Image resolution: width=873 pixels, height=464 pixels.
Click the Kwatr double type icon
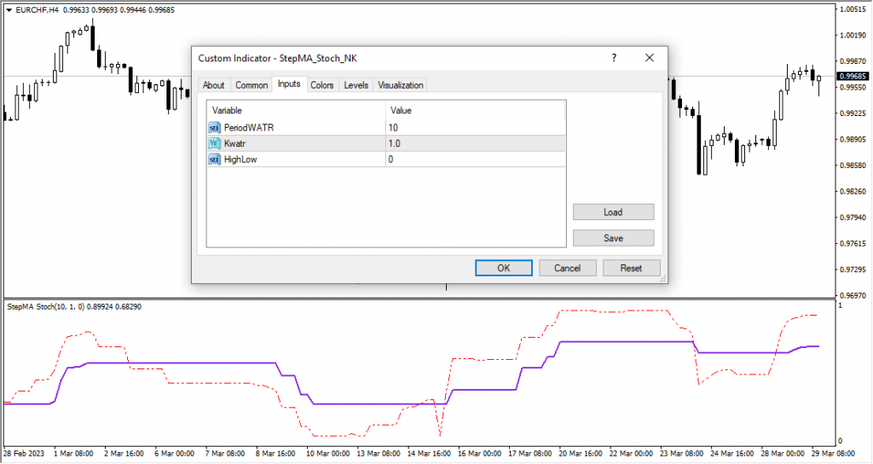point(214,143)
